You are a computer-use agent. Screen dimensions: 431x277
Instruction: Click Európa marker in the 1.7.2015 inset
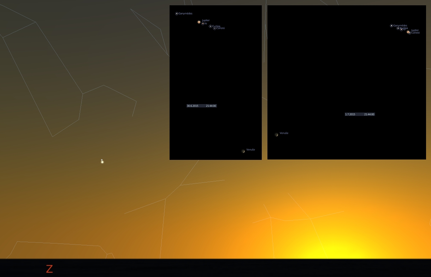pos(398,28)
